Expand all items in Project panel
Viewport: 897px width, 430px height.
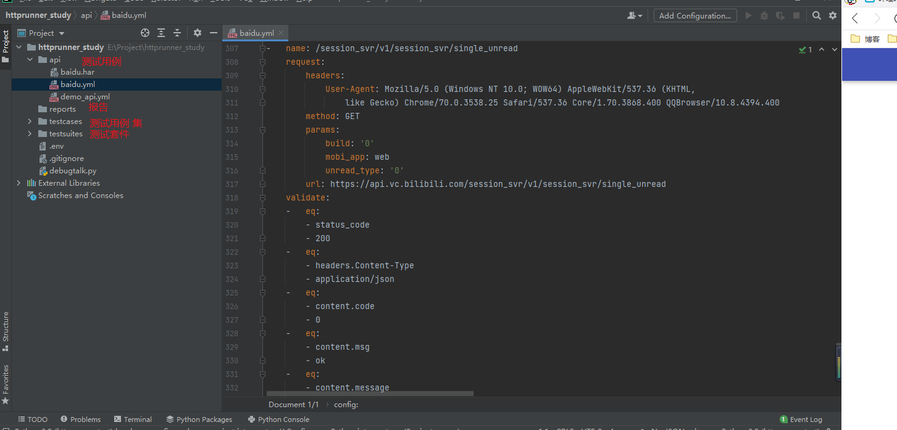[x=161, y=33]
